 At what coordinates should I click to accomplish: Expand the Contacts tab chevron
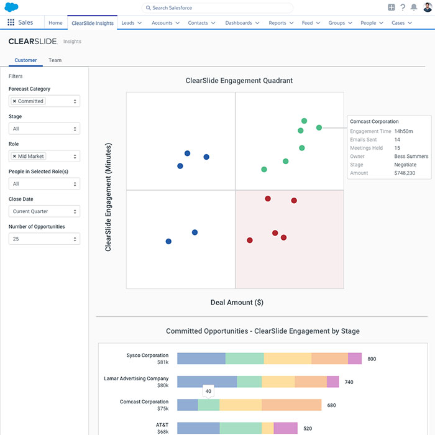(213, 23)
